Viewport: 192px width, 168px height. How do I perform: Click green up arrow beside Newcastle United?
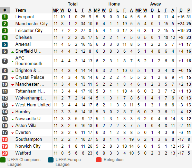pyautogui.click(x=12, y=119)
